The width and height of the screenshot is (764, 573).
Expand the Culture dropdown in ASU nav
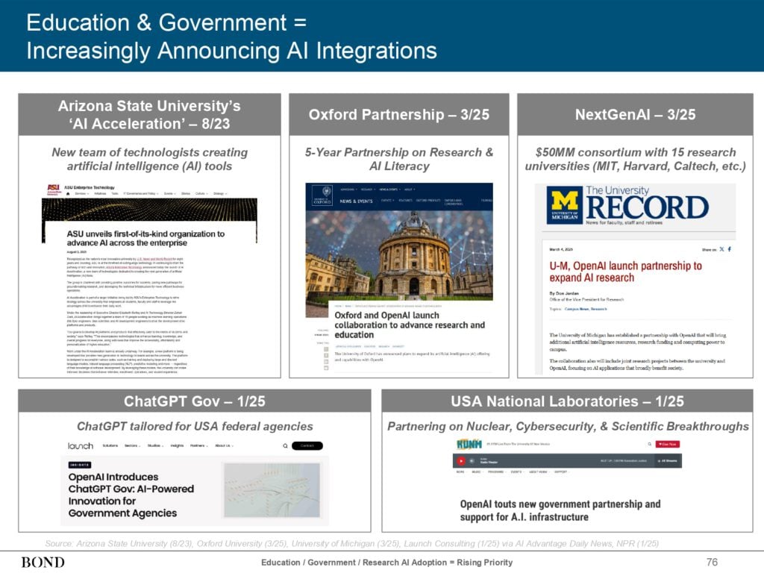click(201, 194)
